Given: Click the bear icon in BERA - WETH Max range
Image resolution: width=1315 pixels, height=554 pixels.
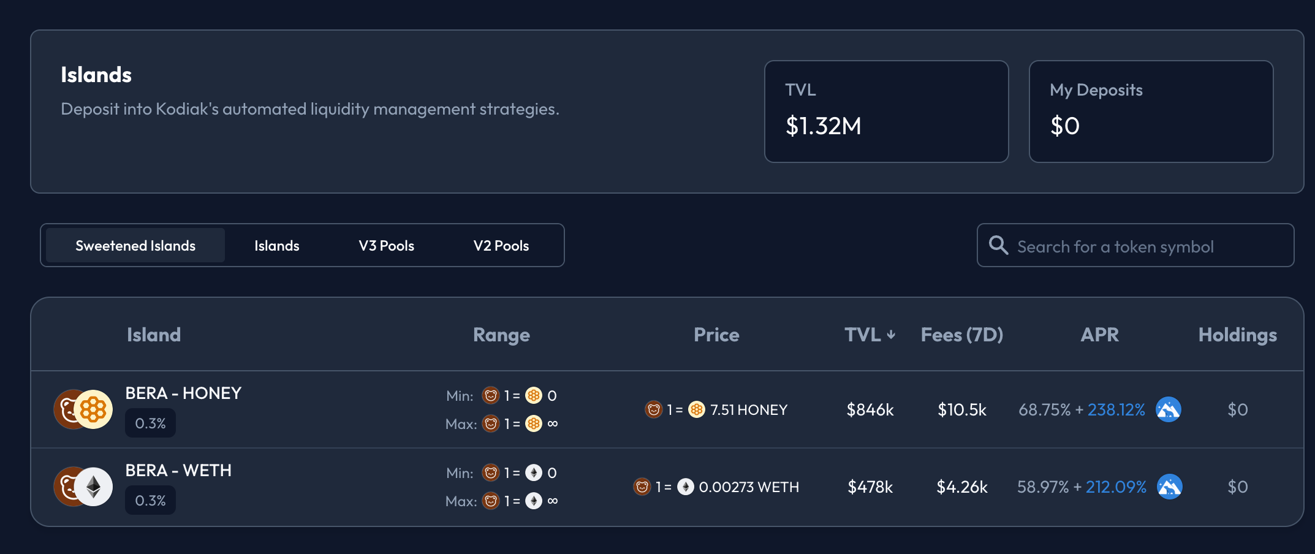Looking at the screenshot, I should click(491, 501).
